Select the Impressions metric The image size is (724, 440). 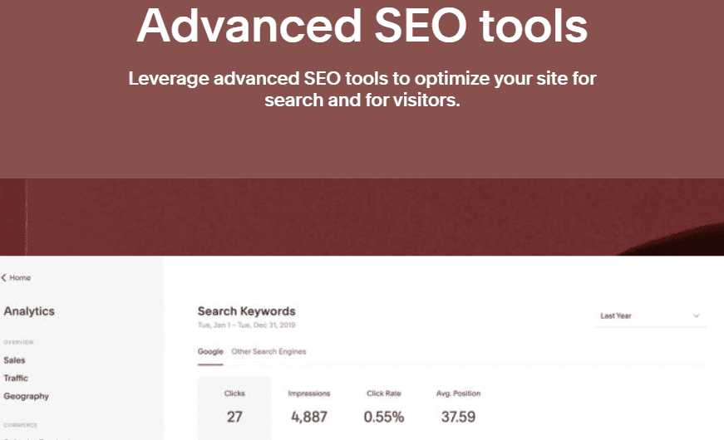point(308,408)
